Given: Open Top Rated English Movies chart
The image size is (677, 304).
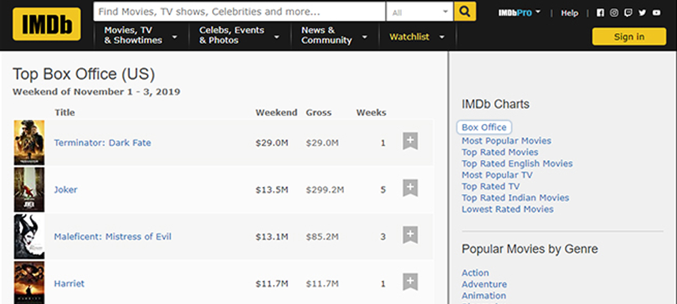Looking at the screenshot, I should coord(517,163).
